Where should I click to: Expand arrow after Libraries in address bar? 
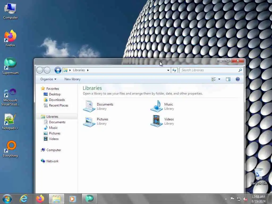[x=88, y=70]
